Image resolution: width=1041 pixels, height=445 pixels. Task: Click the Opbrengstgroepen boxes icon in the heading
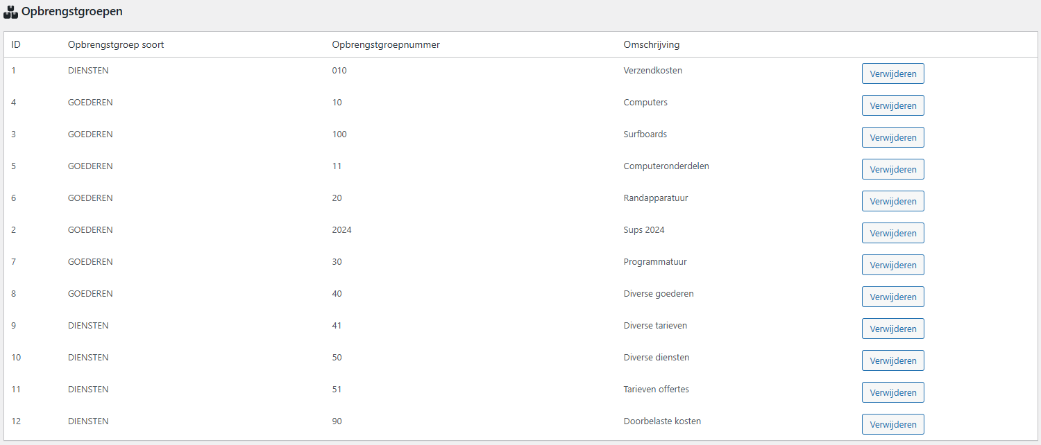pyautogui.click(x=11, y=12)
